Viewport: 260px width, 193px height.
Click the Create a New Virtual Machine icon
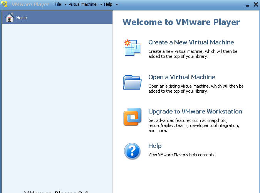(x=132, y=47)
